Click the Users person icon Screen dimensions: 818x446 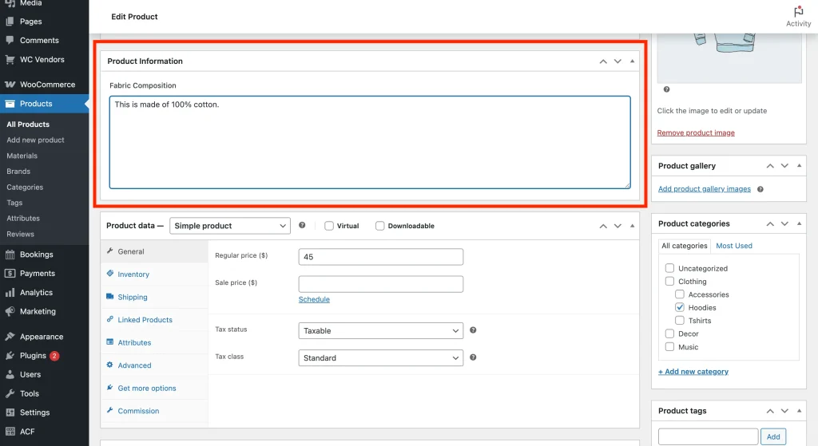tap(10, 374)
